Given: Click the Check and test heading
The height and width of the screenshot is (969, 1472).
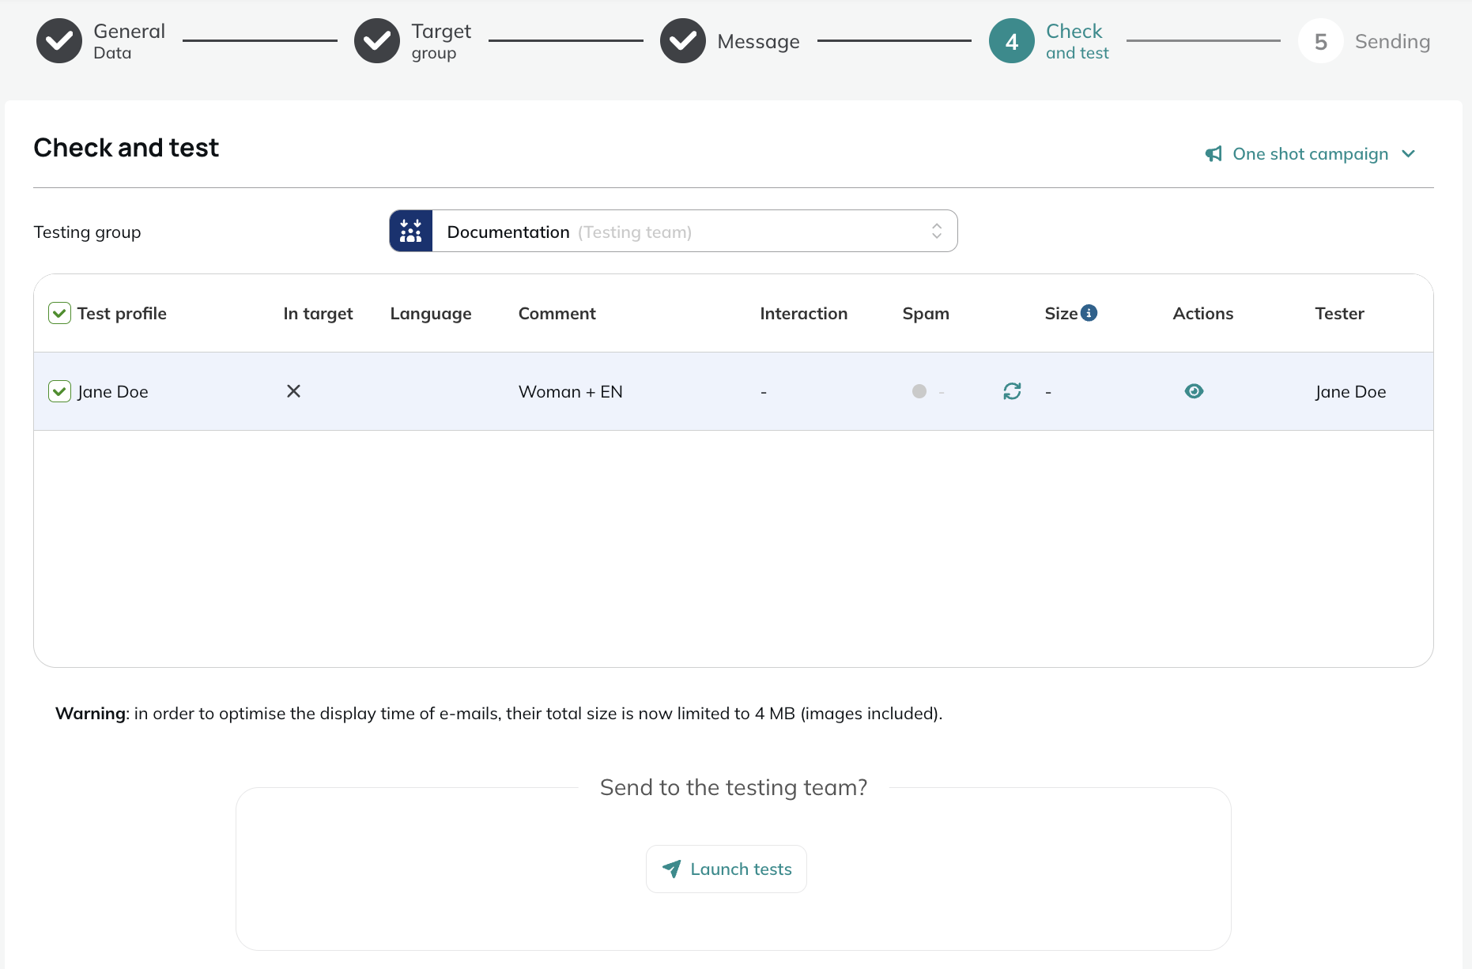Looking at the screenshot, I should point(126,148).
